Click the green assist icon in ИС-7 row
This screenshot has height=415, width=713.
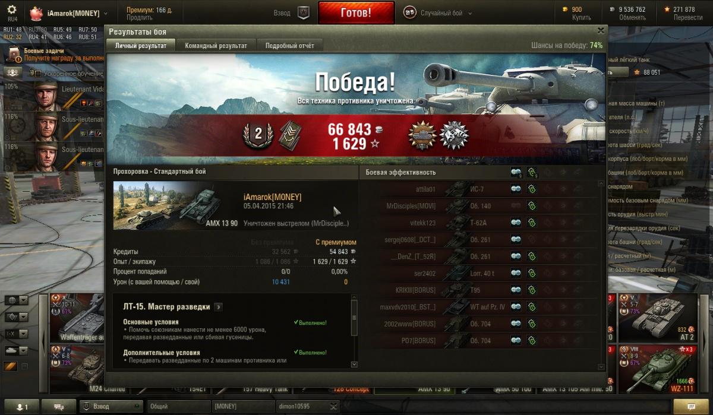point(532,189)
